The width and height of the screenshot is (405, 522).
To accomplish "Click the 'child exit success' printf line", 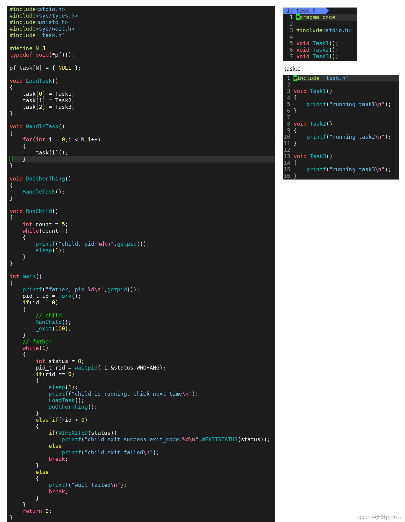I will click(x=166, y=440).
